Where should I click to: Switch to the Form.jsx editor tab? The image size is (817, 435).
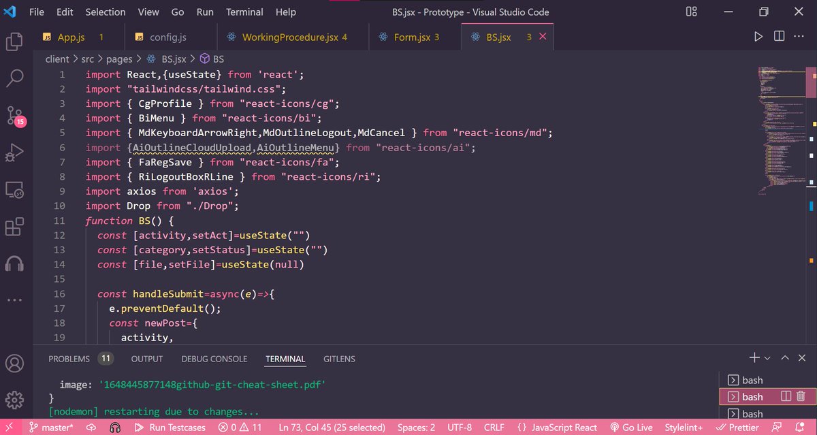coord(415,37)
